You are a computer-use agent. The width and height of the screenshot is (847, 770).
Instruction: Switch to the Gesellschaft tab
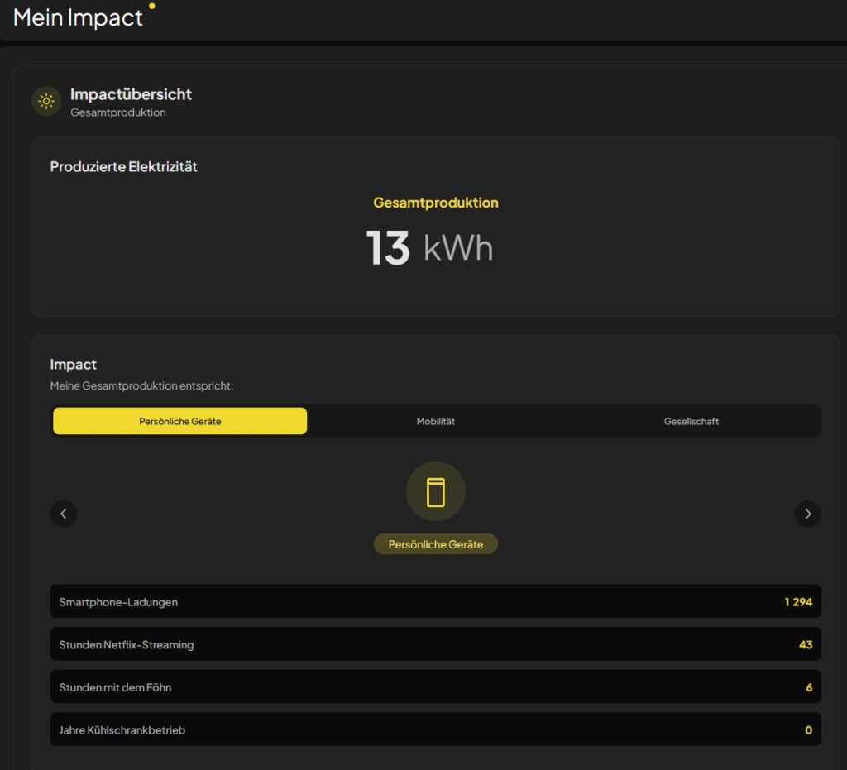(691, 421)
